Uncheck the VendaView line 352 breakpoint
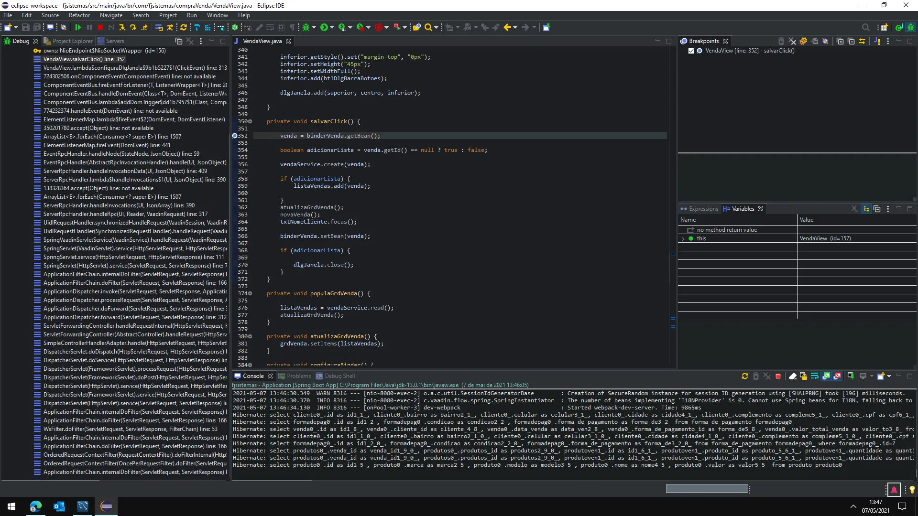Screen dimensions: 918x516 click(691, 51)
